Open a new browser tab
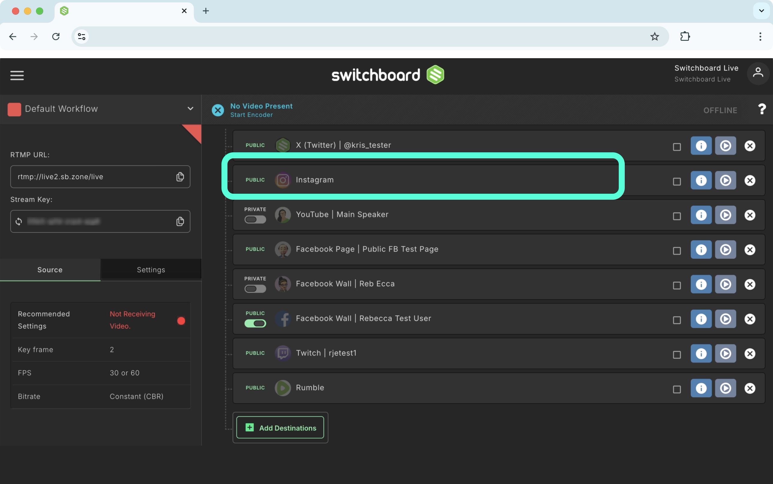Viewport: 773px width, 484px height. click(206, 11)
